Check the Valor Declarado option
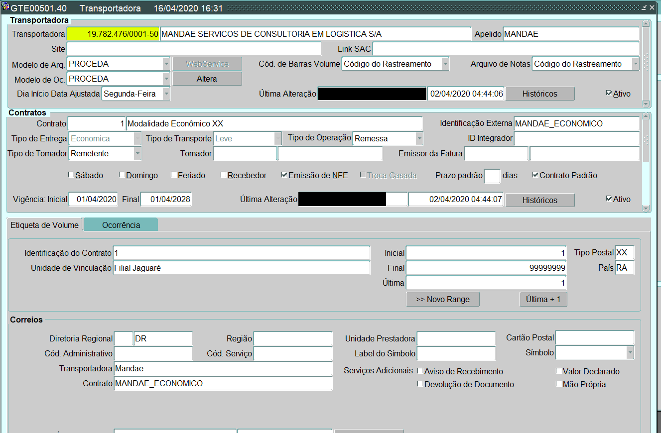 (x=559, y=371)
